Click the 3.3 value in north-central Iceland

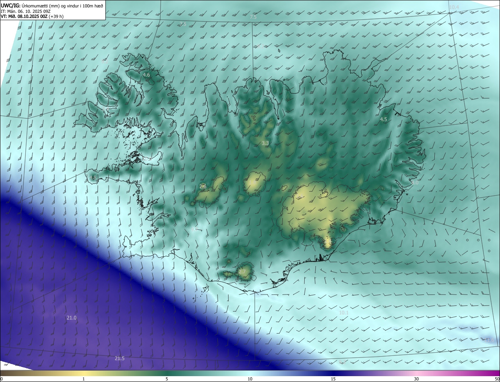[265, 143]
